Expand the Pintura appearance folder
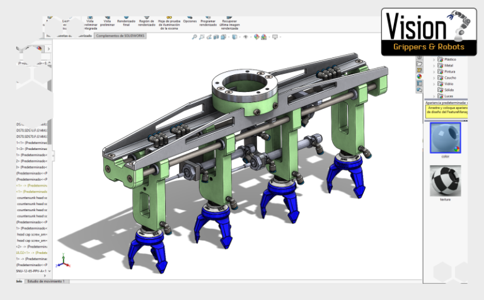 (x=434, y=72)
